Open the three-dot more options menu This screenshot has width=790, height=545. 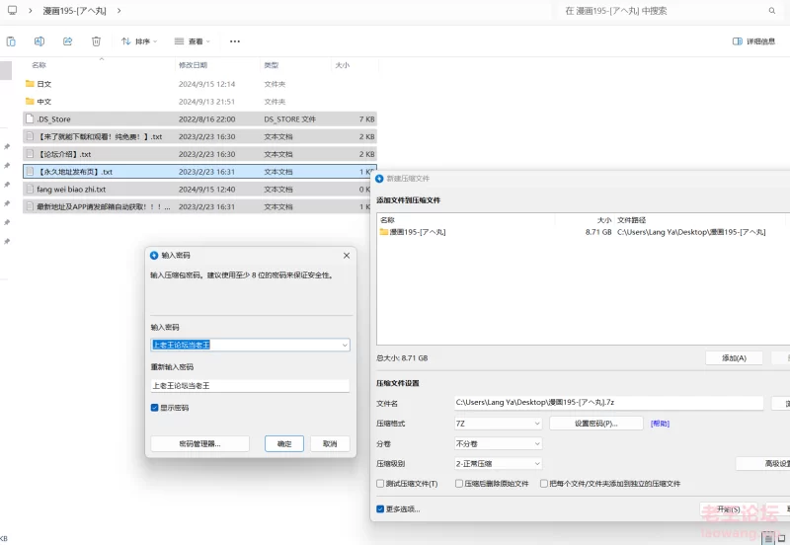pos(234,41)
